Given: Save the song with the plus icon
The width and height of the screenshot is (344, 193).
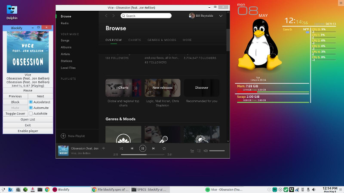Looking at the screenshot, I should 104,148.
